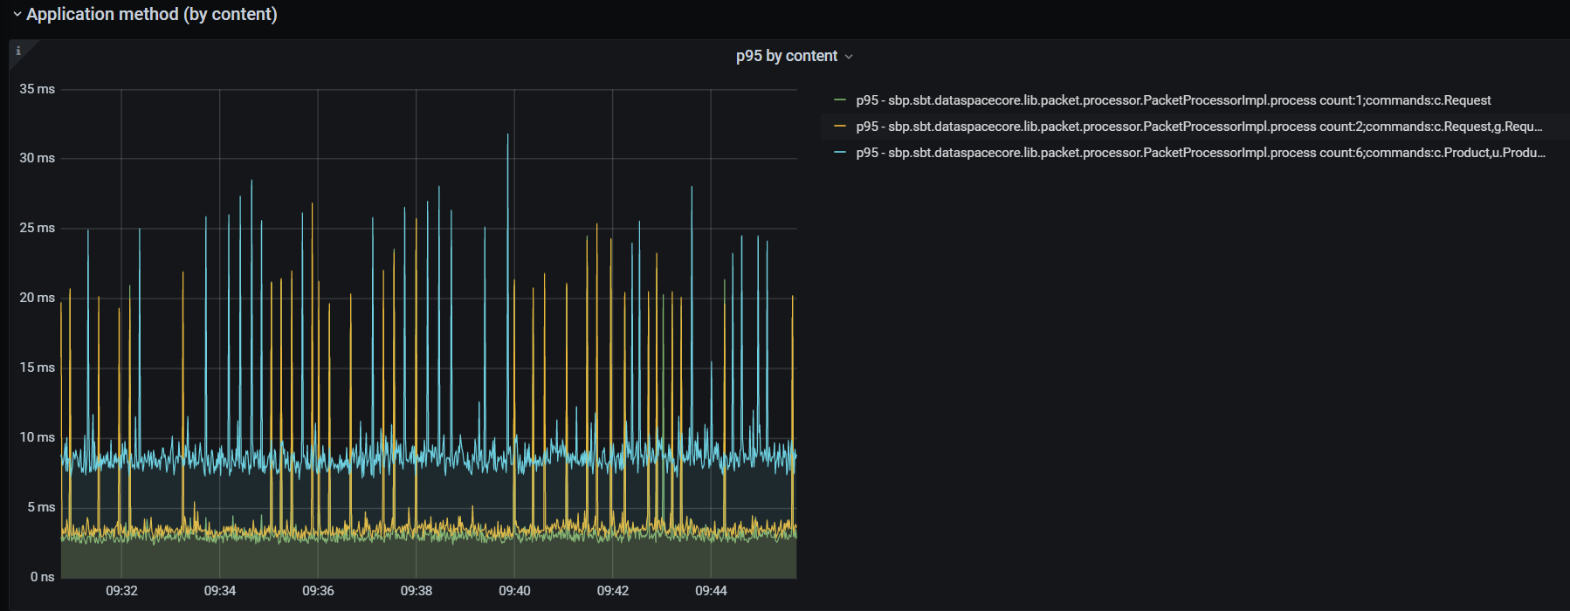1570x611 pixels.
Task: Click the 10 ms y-axis label
Action: click(37, 437)
